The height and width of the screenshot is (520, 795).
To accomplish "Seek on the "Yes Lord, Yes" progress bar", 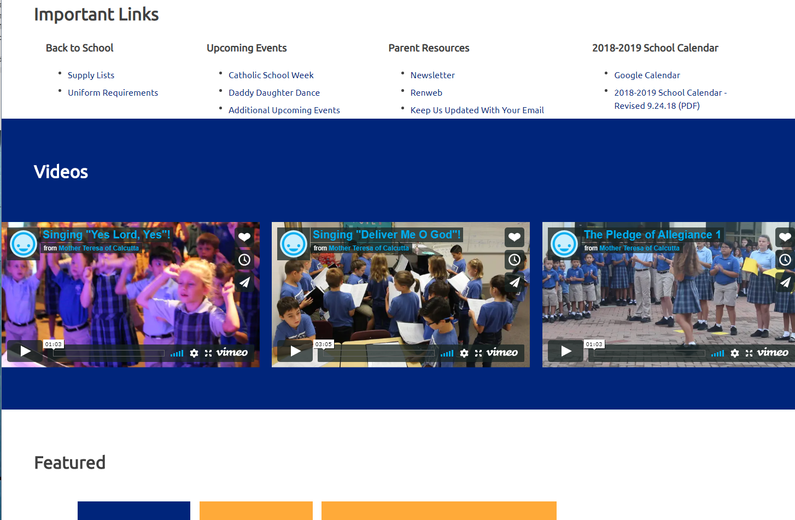I will tap(108, 353).
